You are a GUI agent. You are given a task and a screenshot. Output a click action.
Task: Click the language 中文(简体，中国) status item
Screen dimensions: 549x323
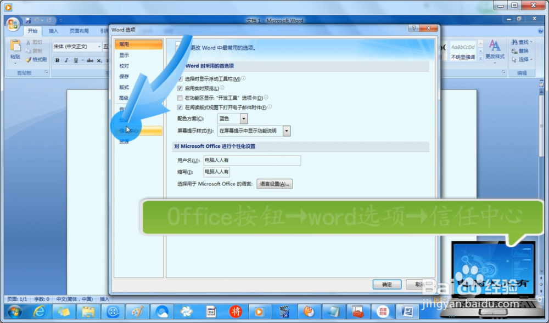tap(74, 299)
